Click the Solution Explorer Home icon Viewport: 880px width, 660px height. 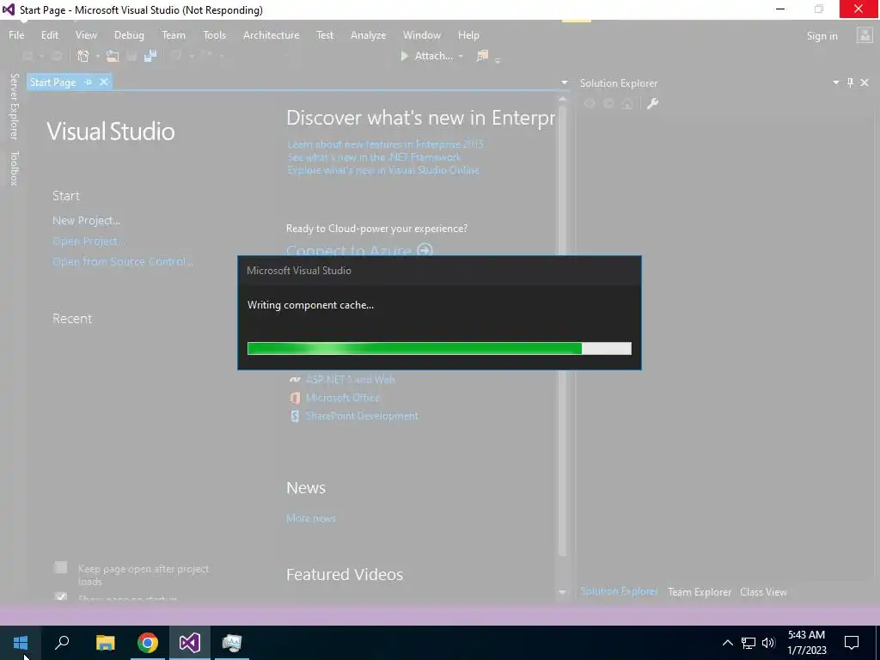(x=627, y=104)
